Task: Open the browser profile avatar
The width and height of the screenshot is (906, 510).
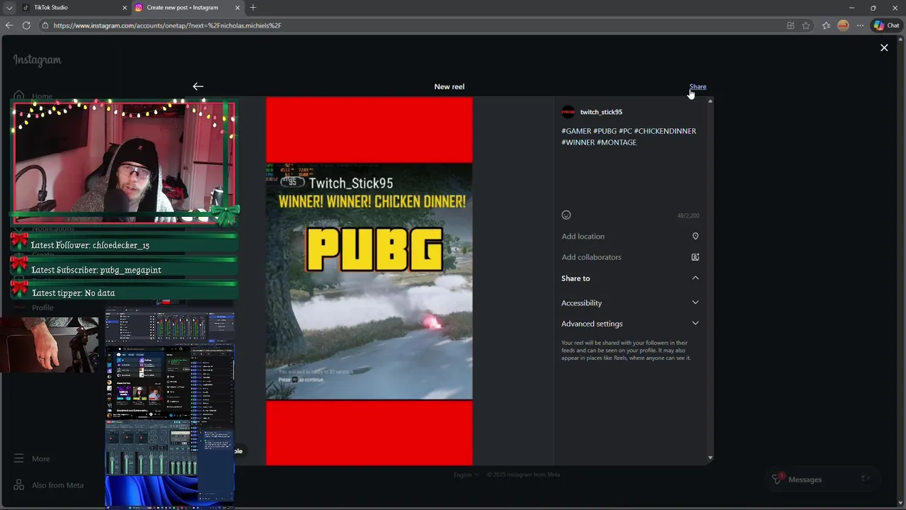Action: point(843,25)
